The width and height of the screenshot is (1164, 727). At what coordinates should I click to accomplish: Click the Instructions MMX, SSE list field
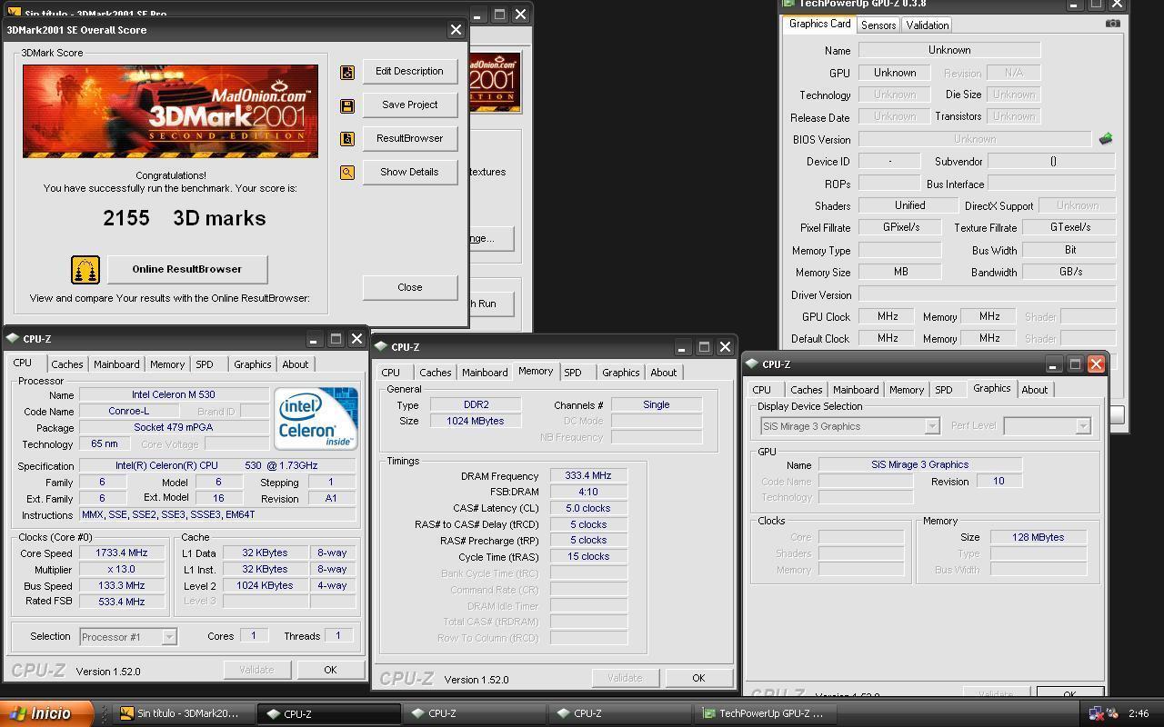217,514
